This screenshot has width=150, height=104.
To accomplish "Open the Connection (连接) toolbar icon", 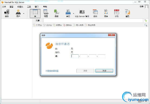I will pyautogui.click(x=7, y=13).
